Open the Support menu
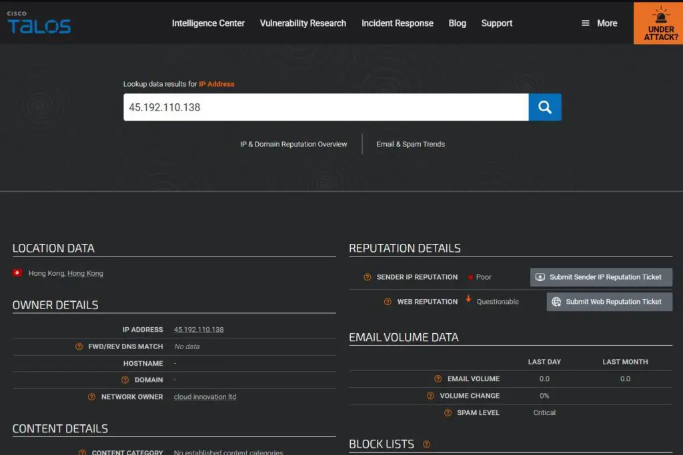This screenshot has height=455, width=683. [496, 23]
